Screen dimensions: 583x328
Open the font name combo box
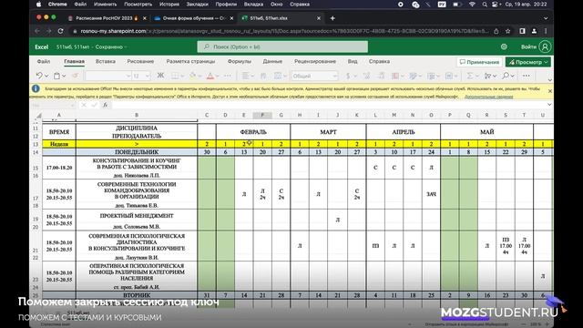[108, 76]
